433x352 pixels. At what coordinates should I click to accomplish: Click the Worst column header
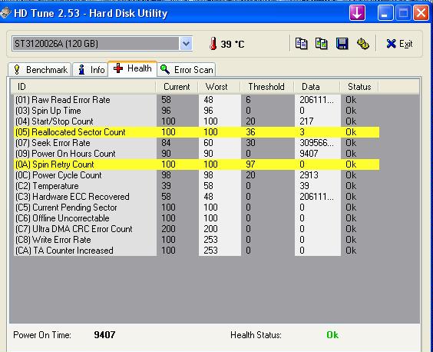coord(220,87)
